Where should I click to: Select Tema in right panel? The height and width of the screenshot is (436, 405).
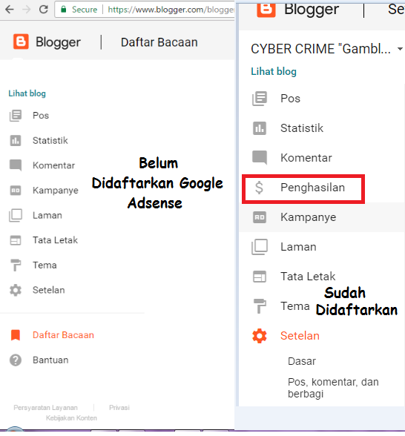click(295, 306)
